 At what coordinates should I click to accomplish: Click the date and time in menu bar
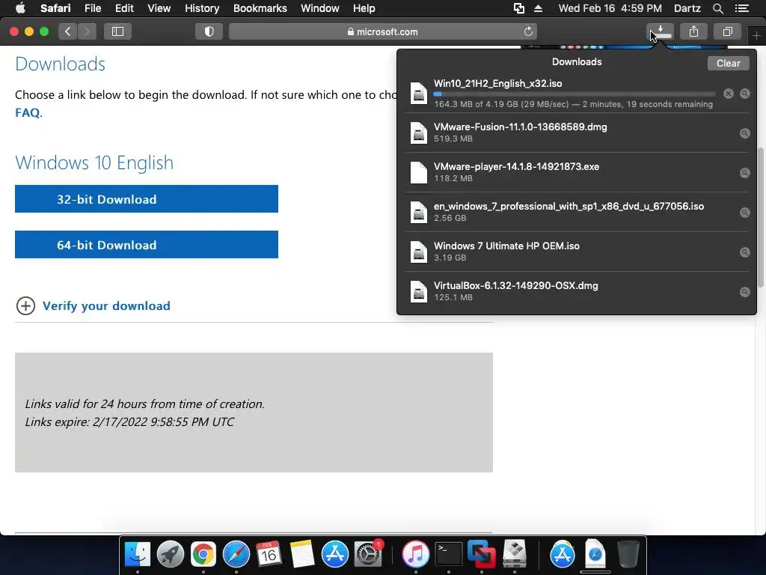click(610, 8)
